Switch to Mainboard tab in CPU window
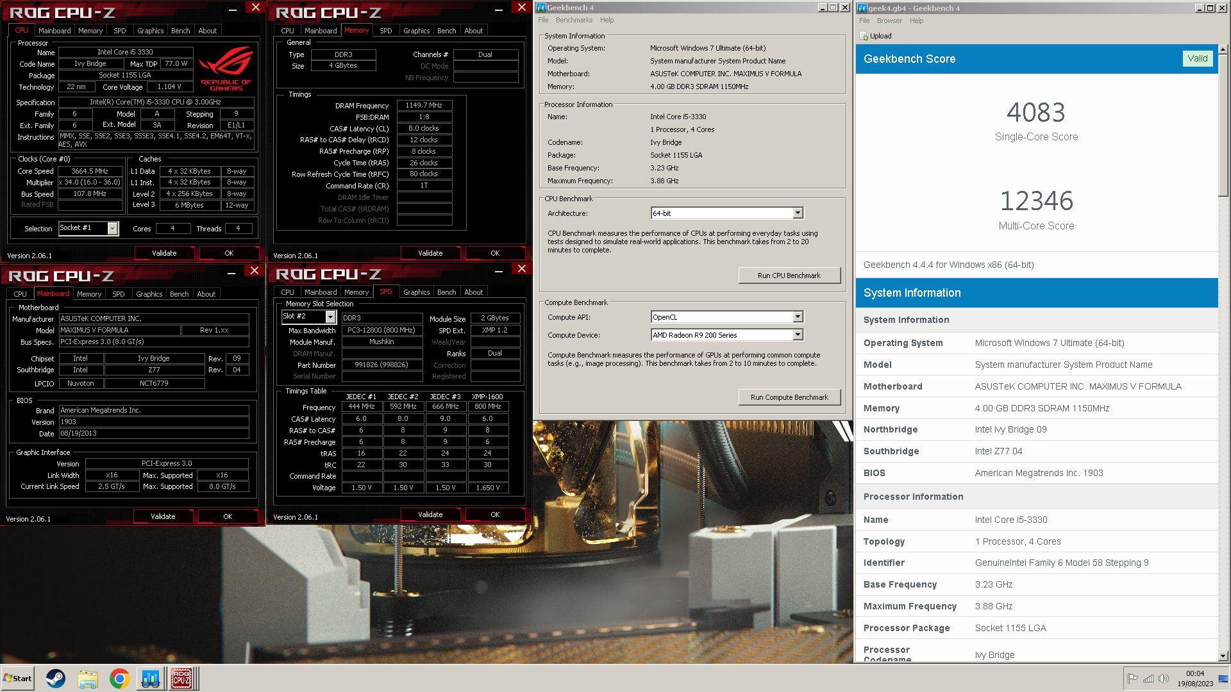 coord(54,31)
